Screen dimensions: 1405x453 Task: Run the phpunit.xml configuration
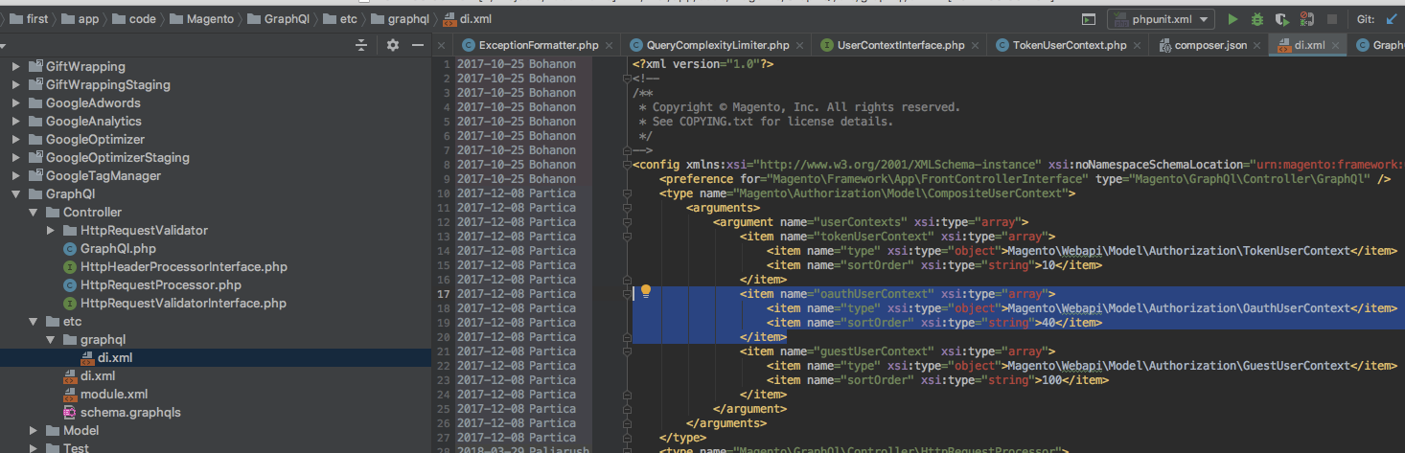(1232, 19)
